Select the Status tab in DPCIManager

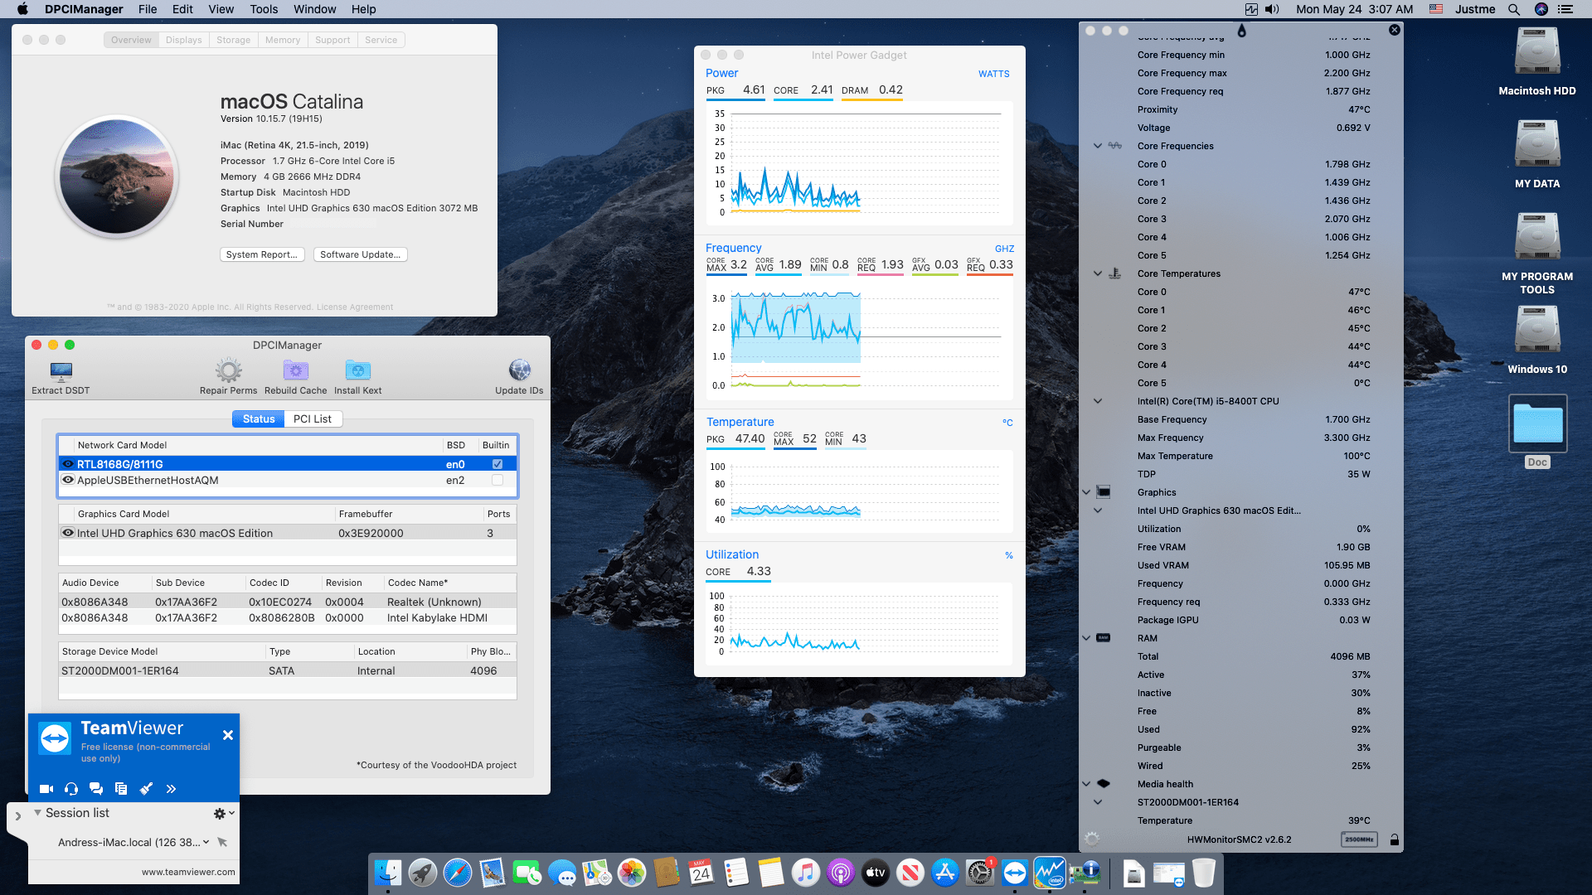click(x=259, y=419)
